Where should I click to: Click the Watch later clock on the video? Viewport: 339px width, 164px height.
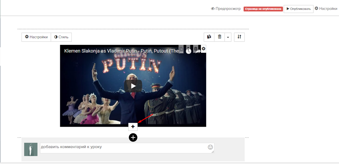click(x=188, y=51)
